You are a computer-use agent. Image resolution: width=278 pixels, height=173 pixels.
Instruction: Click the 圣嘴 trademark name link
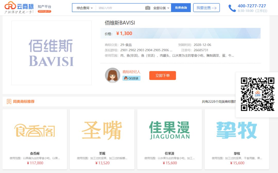pos(102,153)
